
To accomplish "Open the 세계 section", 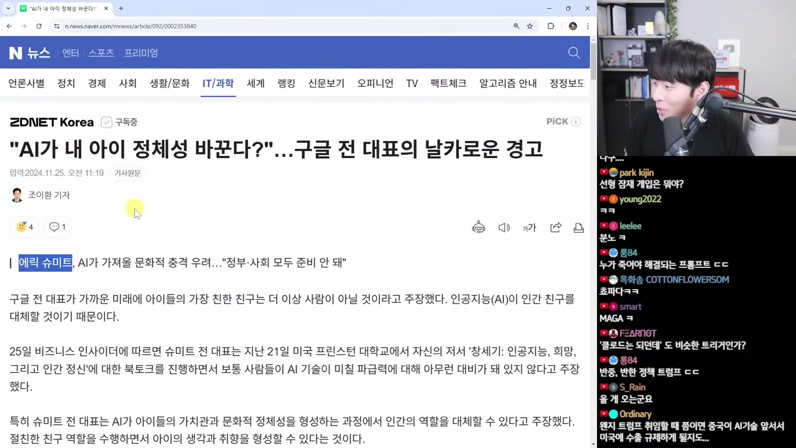I will pos(256,84).
